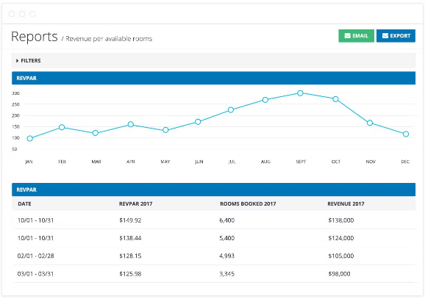The height and width of the screenshot is (299, 425).
Task: Click the REVPAR chart section header
Action: pyautogui.click(x=213, y=78)
